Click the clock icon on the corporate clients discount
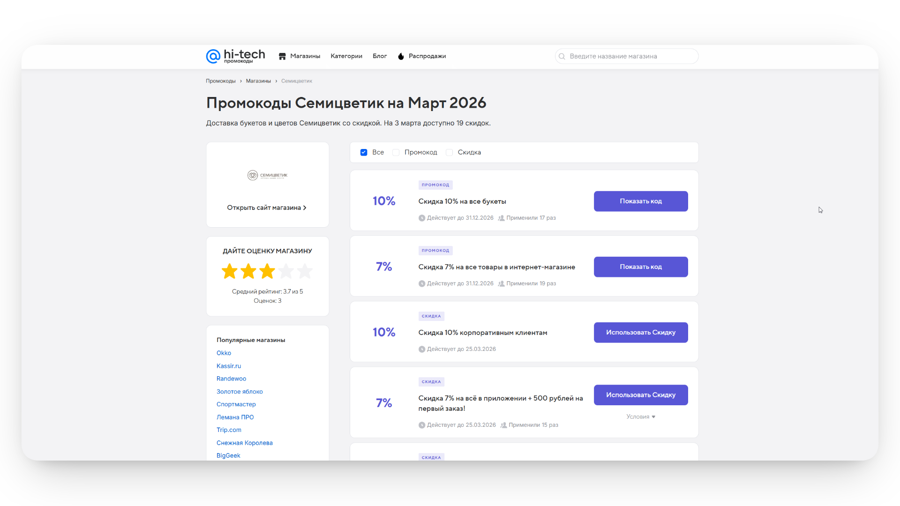This screenshot has width=900, height=506. 423,349
